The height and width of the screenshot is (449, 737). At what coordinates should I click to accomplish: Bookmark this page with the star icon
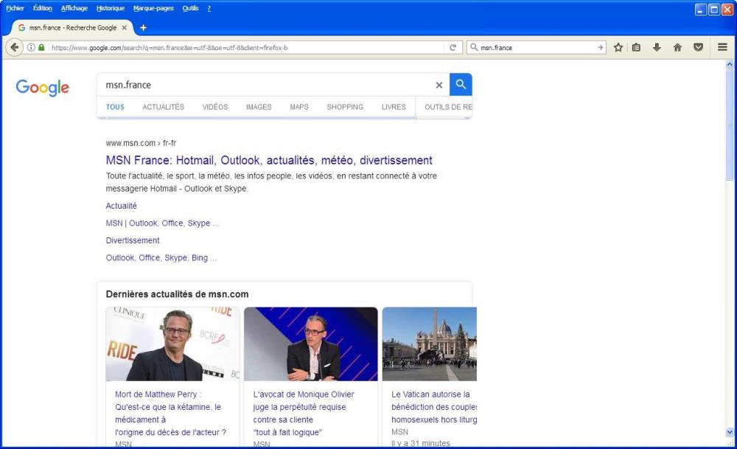click(618, 47)
